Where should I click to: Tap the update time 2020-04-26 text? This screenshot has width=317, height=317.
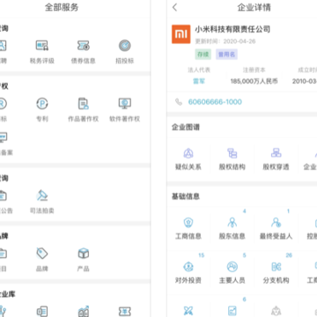[225, 41]
